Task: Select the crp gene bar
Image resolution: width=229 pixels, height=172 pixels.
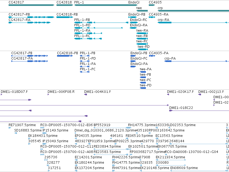Action: click(193, 11)
